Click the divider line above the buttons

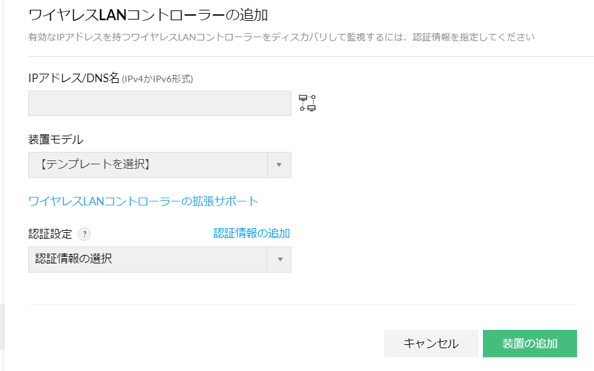[x=302, y=304]
